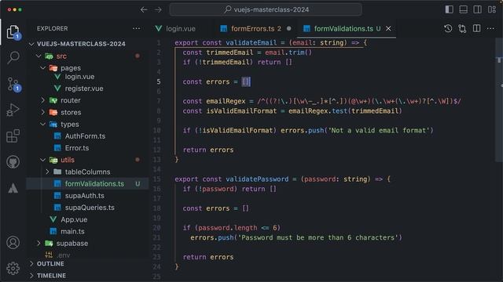This screenshot has height=282, width=503.
Task: Open changes compare icon in editor toolbar
Action: [x=462, y=28]
